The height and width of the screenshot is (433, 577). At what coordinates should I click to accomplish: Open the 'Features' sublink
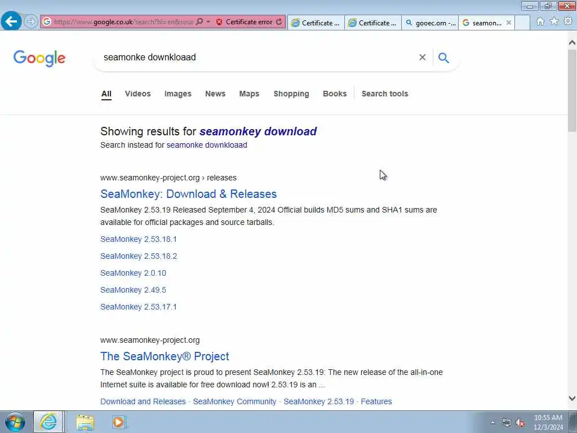tap(376, 401)
